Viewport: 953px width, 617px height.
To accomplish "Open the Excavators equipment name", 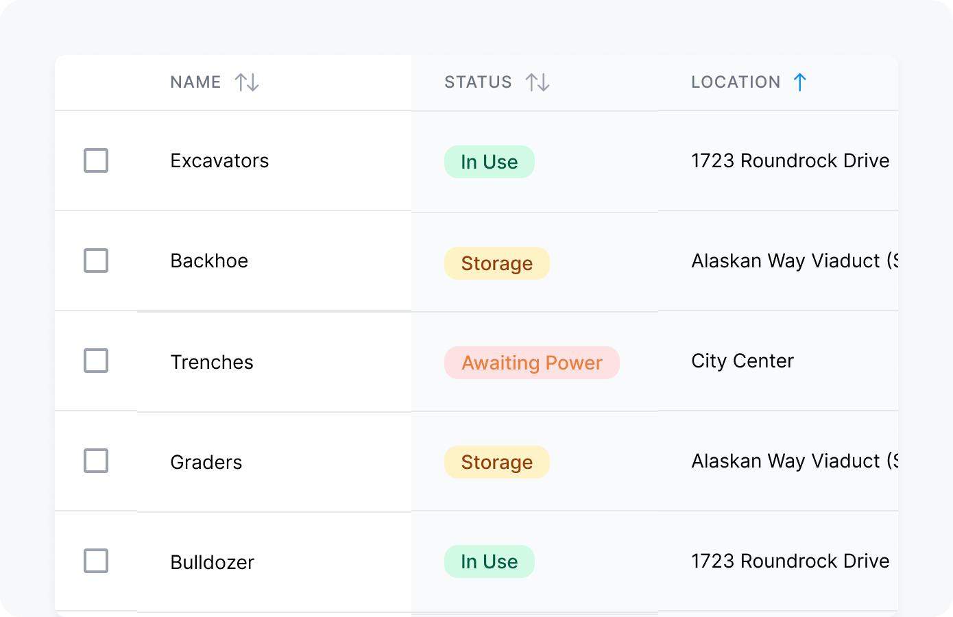I will [219, 160].
